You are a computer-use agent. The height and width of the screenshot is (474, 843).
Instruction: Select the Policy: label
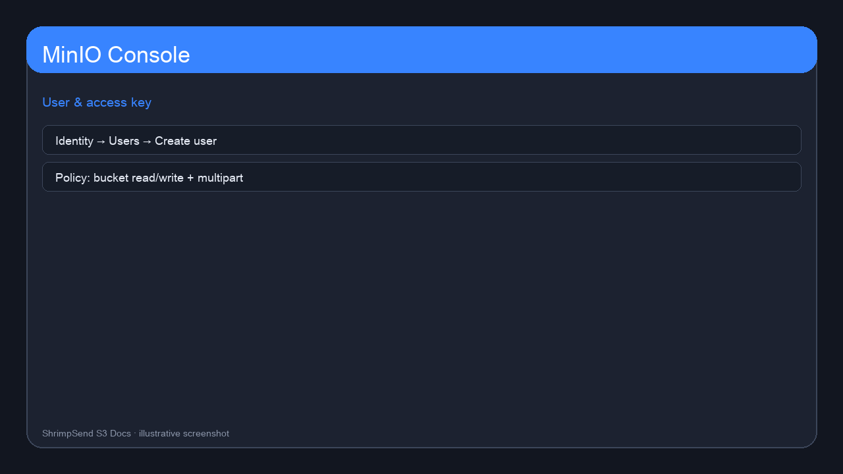coord(73,178)
